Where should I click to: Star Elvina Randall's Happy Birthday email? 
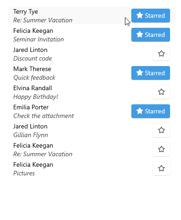coord(161,92)
